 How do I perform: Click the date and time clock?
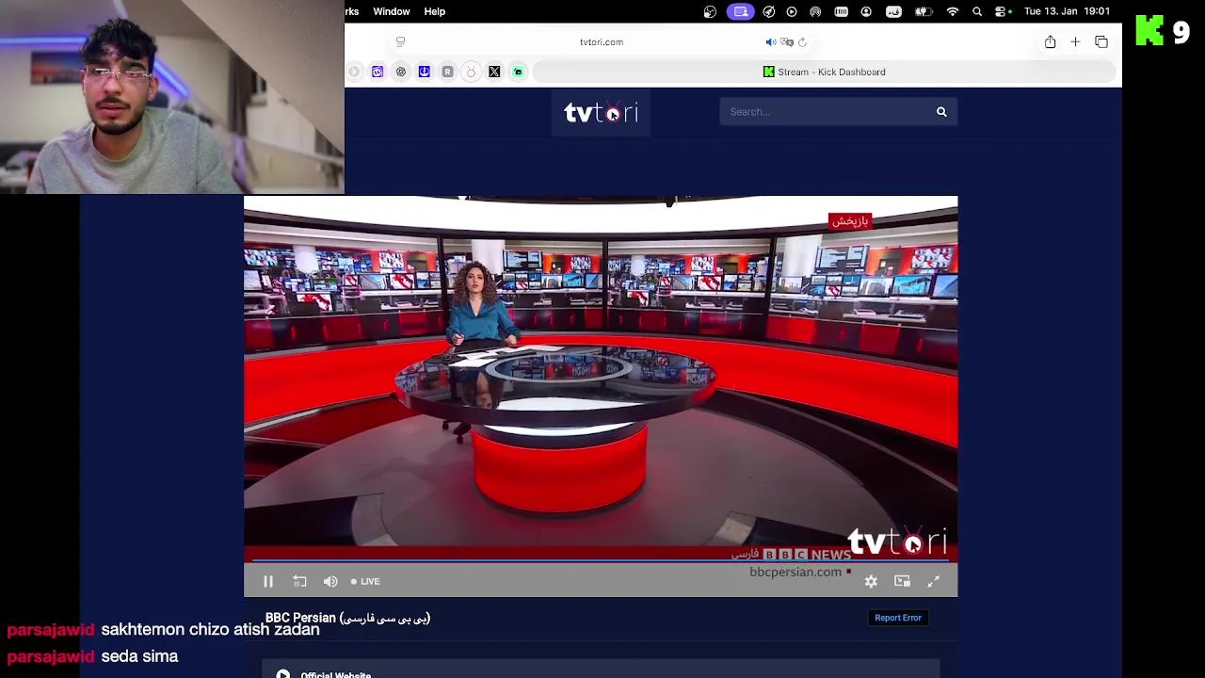pyautogui.click(x=1067, y=11)
